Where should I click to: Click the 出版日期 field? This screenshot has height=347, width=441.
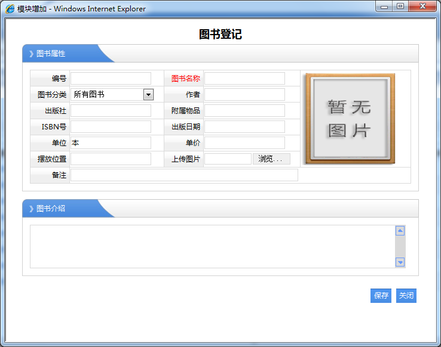pyautogui.click(x=244, y=127)
